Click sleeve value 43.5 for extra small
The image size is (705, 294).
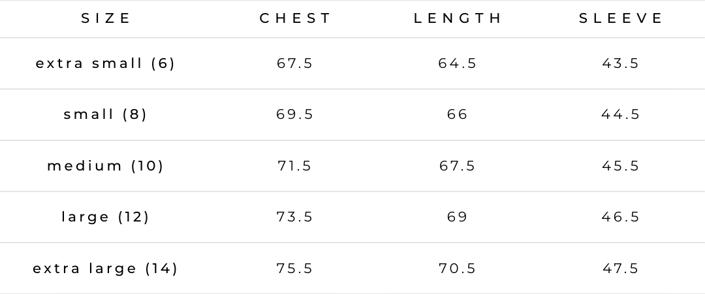621,63
